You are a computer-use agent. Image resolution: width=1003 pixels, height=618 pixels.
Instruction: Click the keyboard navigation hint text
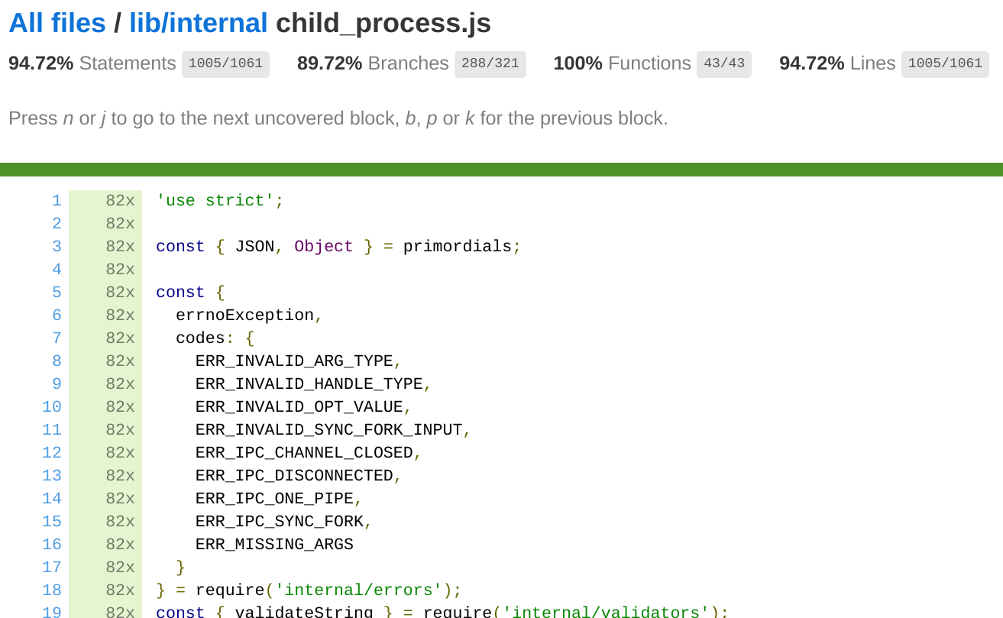(x=338, y=118)
